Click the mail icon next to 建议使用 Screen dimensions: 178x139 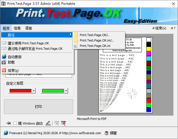(4, 43)
